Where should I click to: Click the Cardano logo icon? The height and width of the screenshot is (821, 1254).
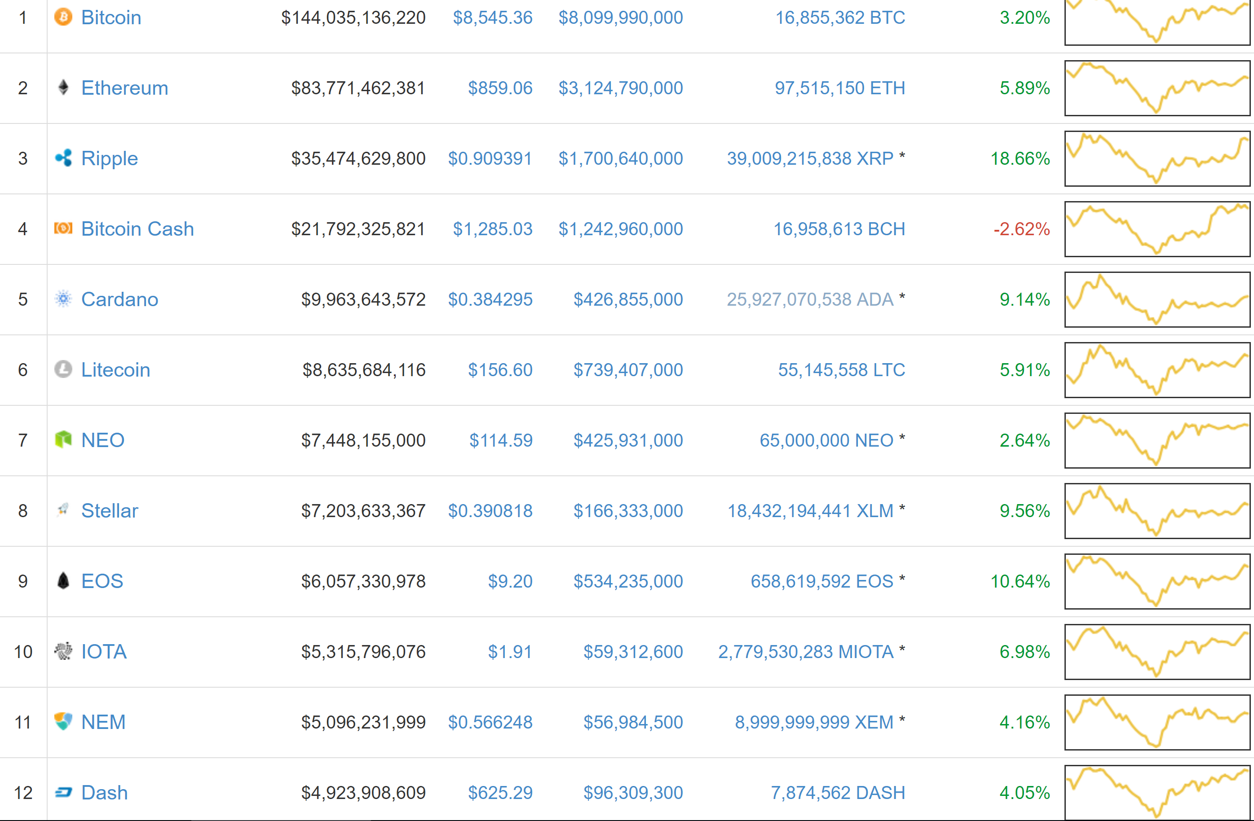(x=63, y=299)
